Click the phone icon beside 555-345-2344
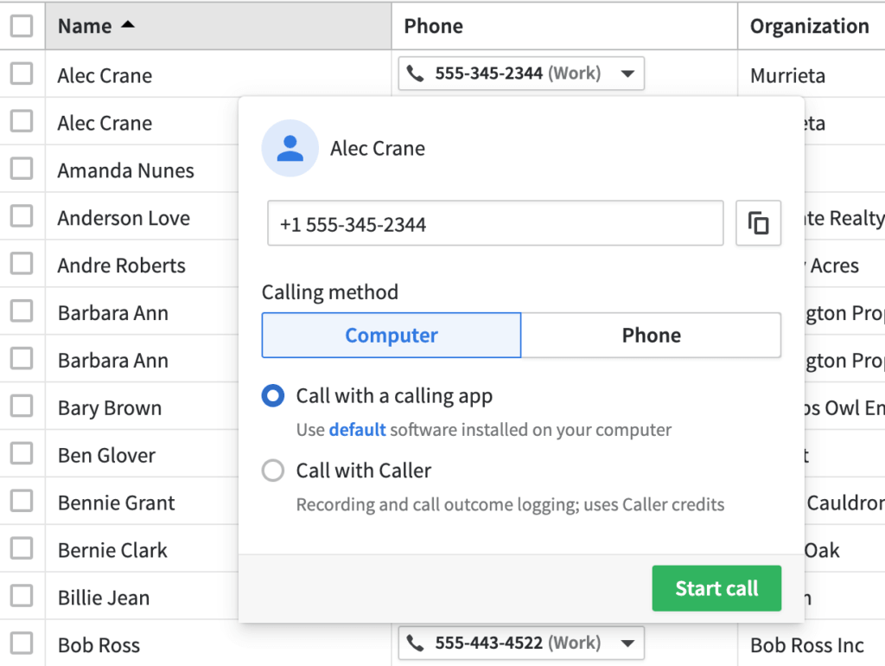 click(416, 74)
